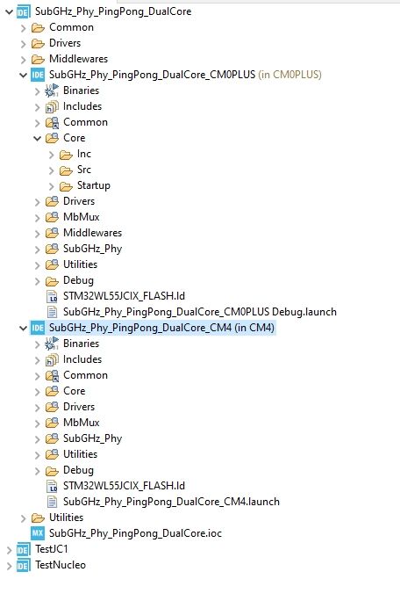Click the Debug folder icon in CM0PLUS
Viewport: 400px width, 608px height.
tap(52, 281)
